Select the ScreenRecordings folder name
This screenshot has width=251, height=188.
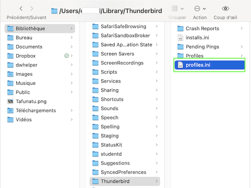(122, 63)
